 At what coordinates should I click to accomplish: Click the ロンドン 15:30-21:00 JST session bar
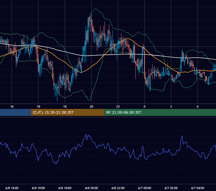tap(67, 112)
